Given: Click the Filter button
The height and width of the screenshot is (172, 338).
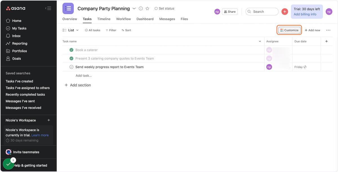Looking at the screenshot, I should 111,30.
